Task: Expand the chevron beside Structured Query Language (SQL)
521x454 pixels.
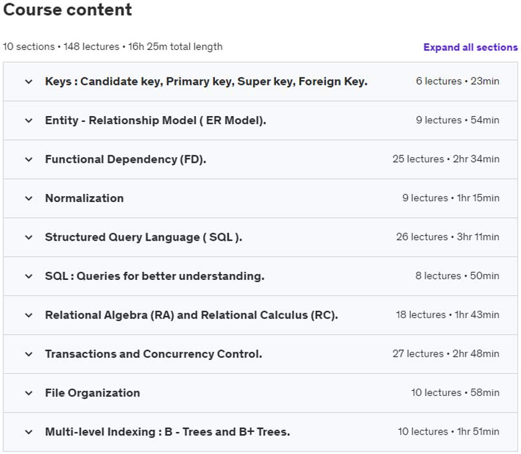Action: pyautogui.click(x=29, y=237)
